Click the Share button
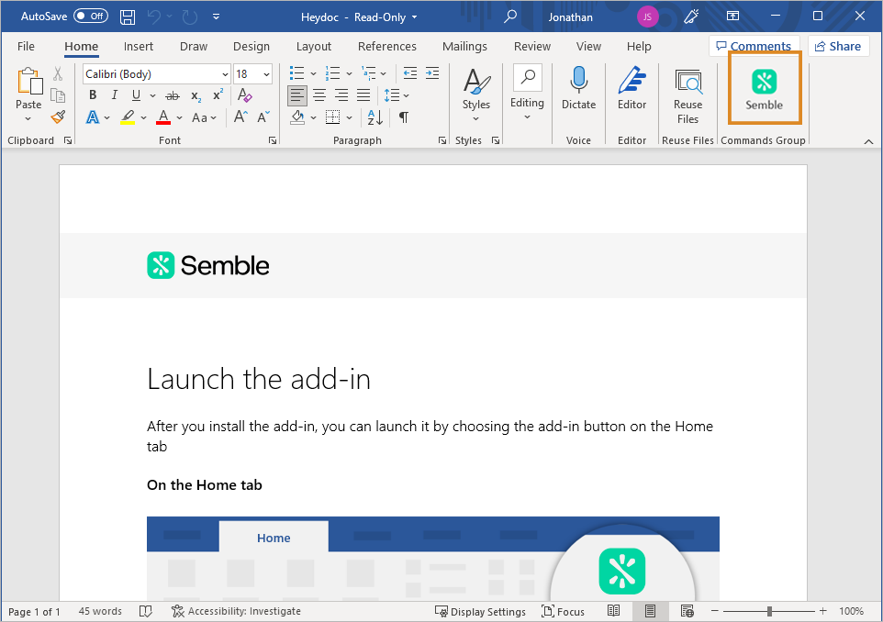The height and width of the screenshot is (622, 883). [838, 46]
